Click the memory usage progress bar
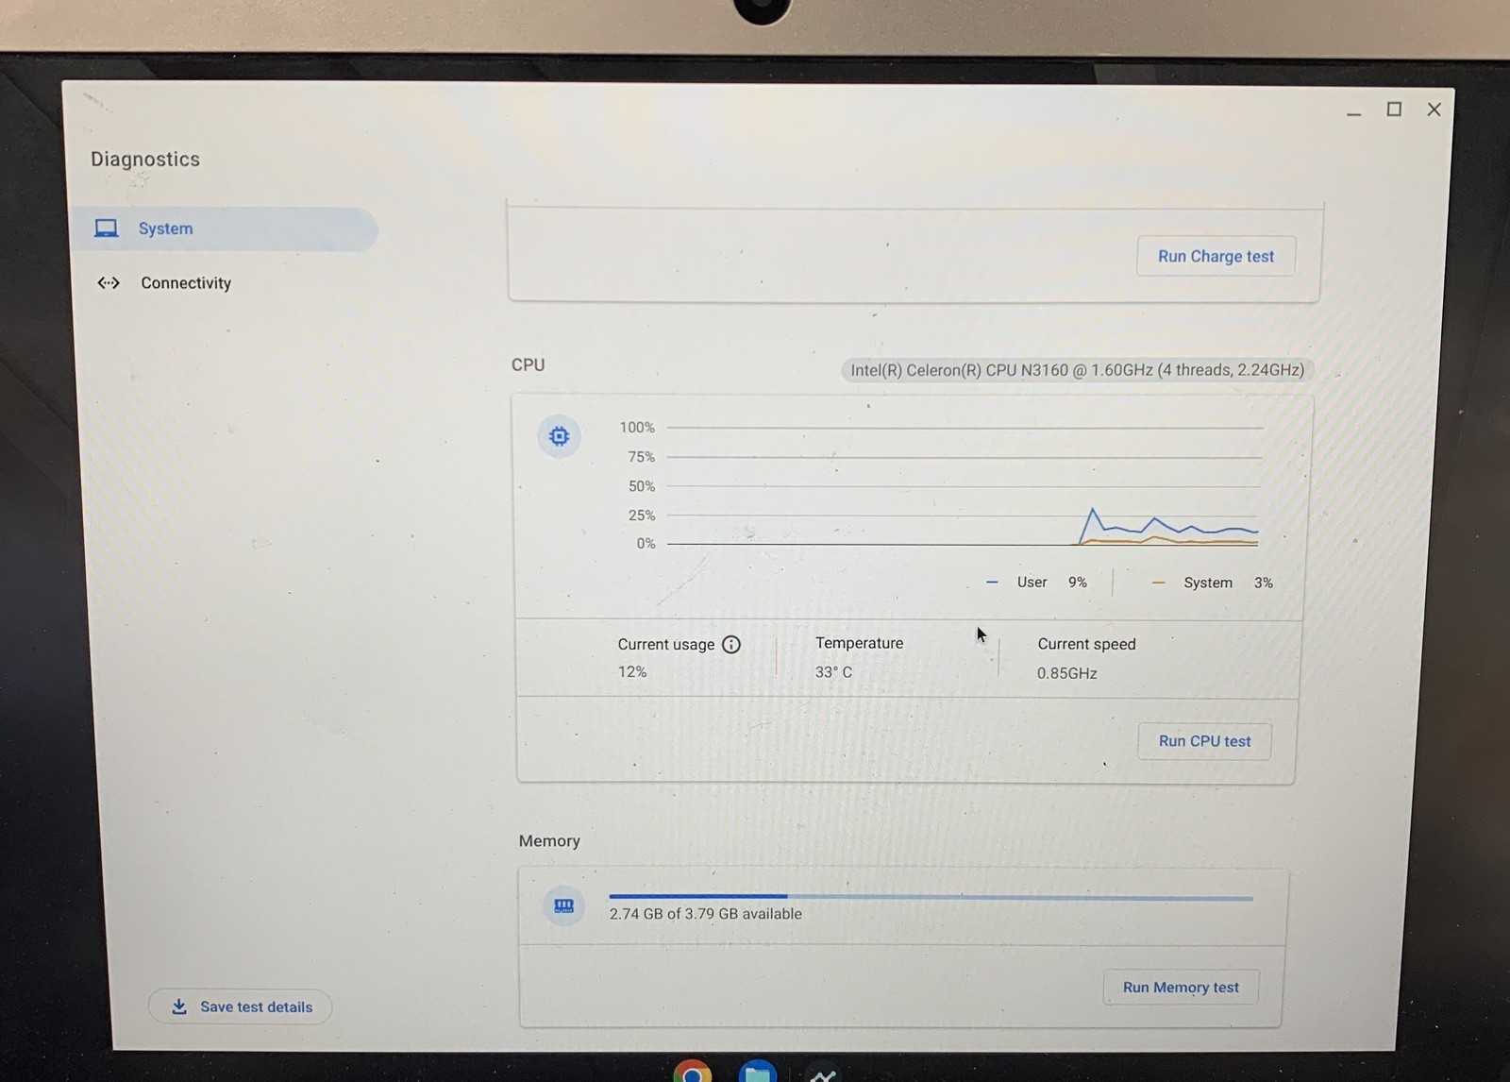1510x1082 pixels. tap(931, 897)
